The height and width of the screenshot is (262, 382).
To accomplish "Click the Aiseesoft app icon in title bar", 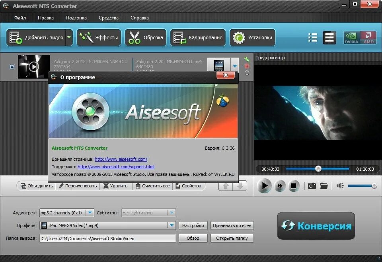I will (x=6, y=6).
